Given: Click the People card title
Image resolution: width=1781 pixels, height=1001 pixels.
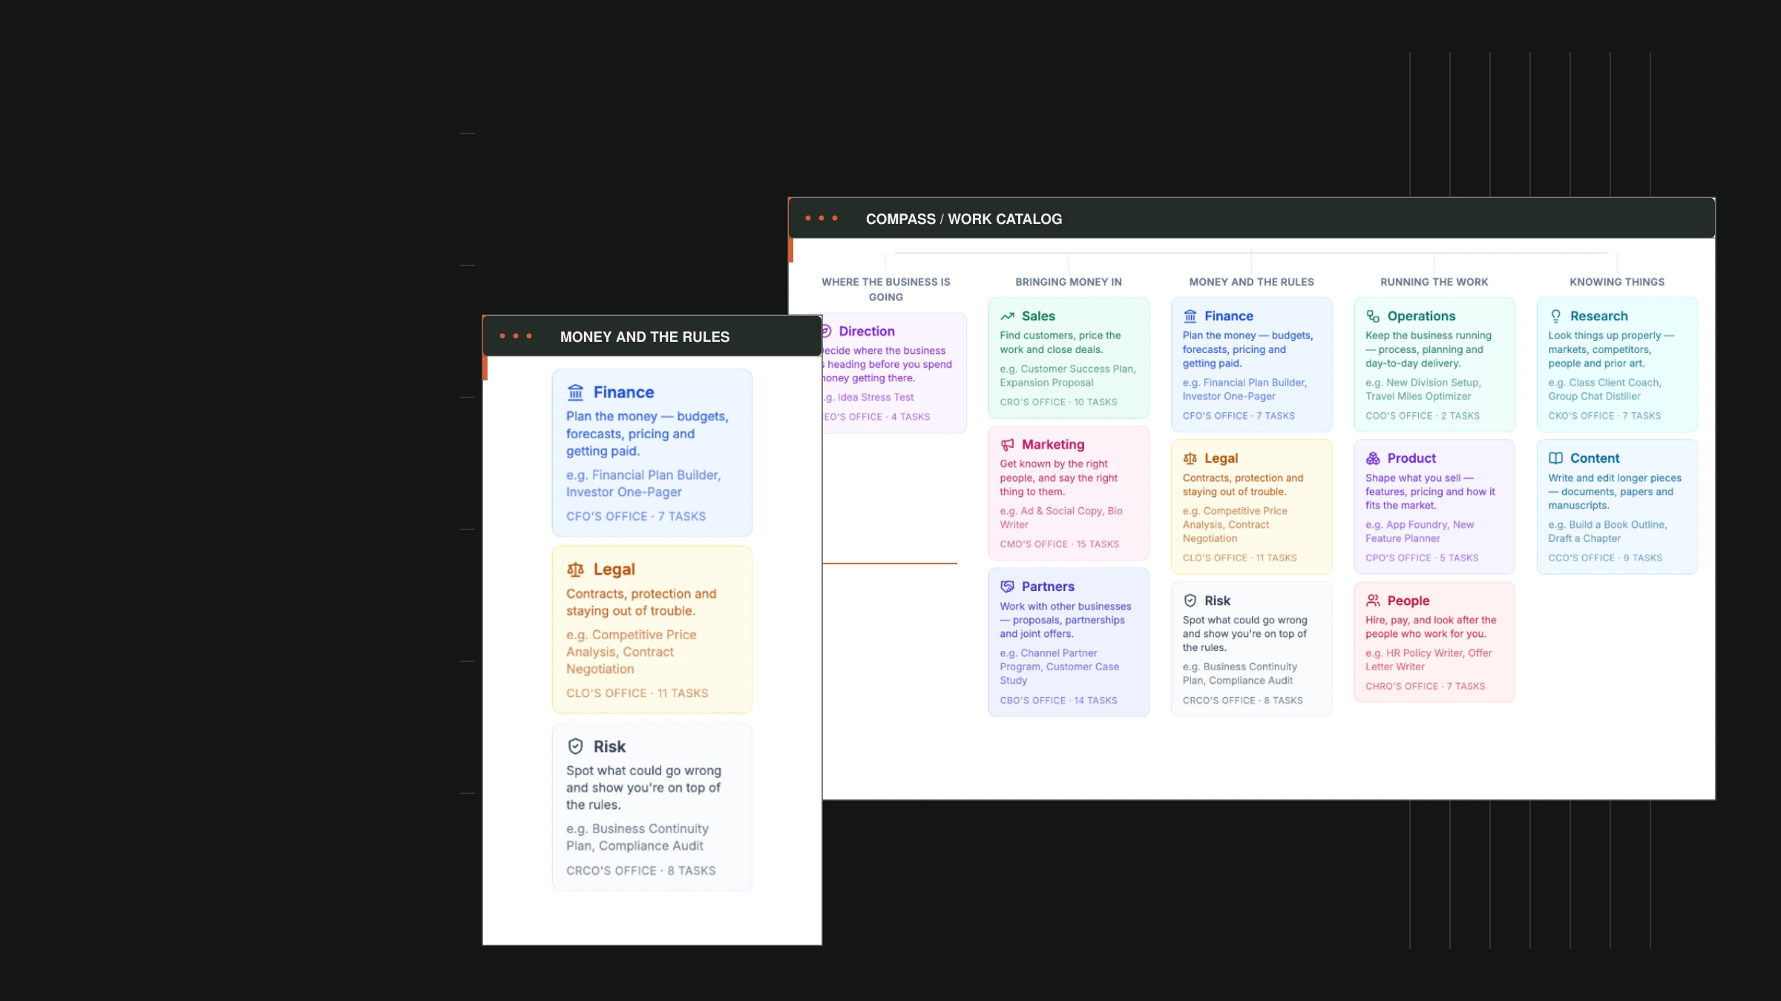Looking at the screenshot, I should 1408,601.
